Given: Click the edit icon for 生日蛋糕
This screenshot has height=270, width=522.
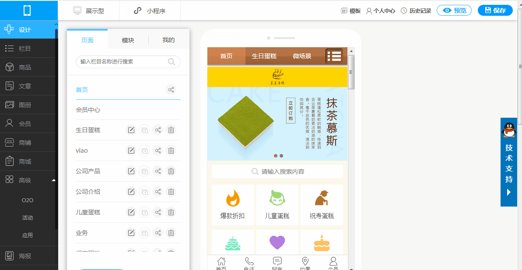Looking at the screenshot, I should point(131,130).
